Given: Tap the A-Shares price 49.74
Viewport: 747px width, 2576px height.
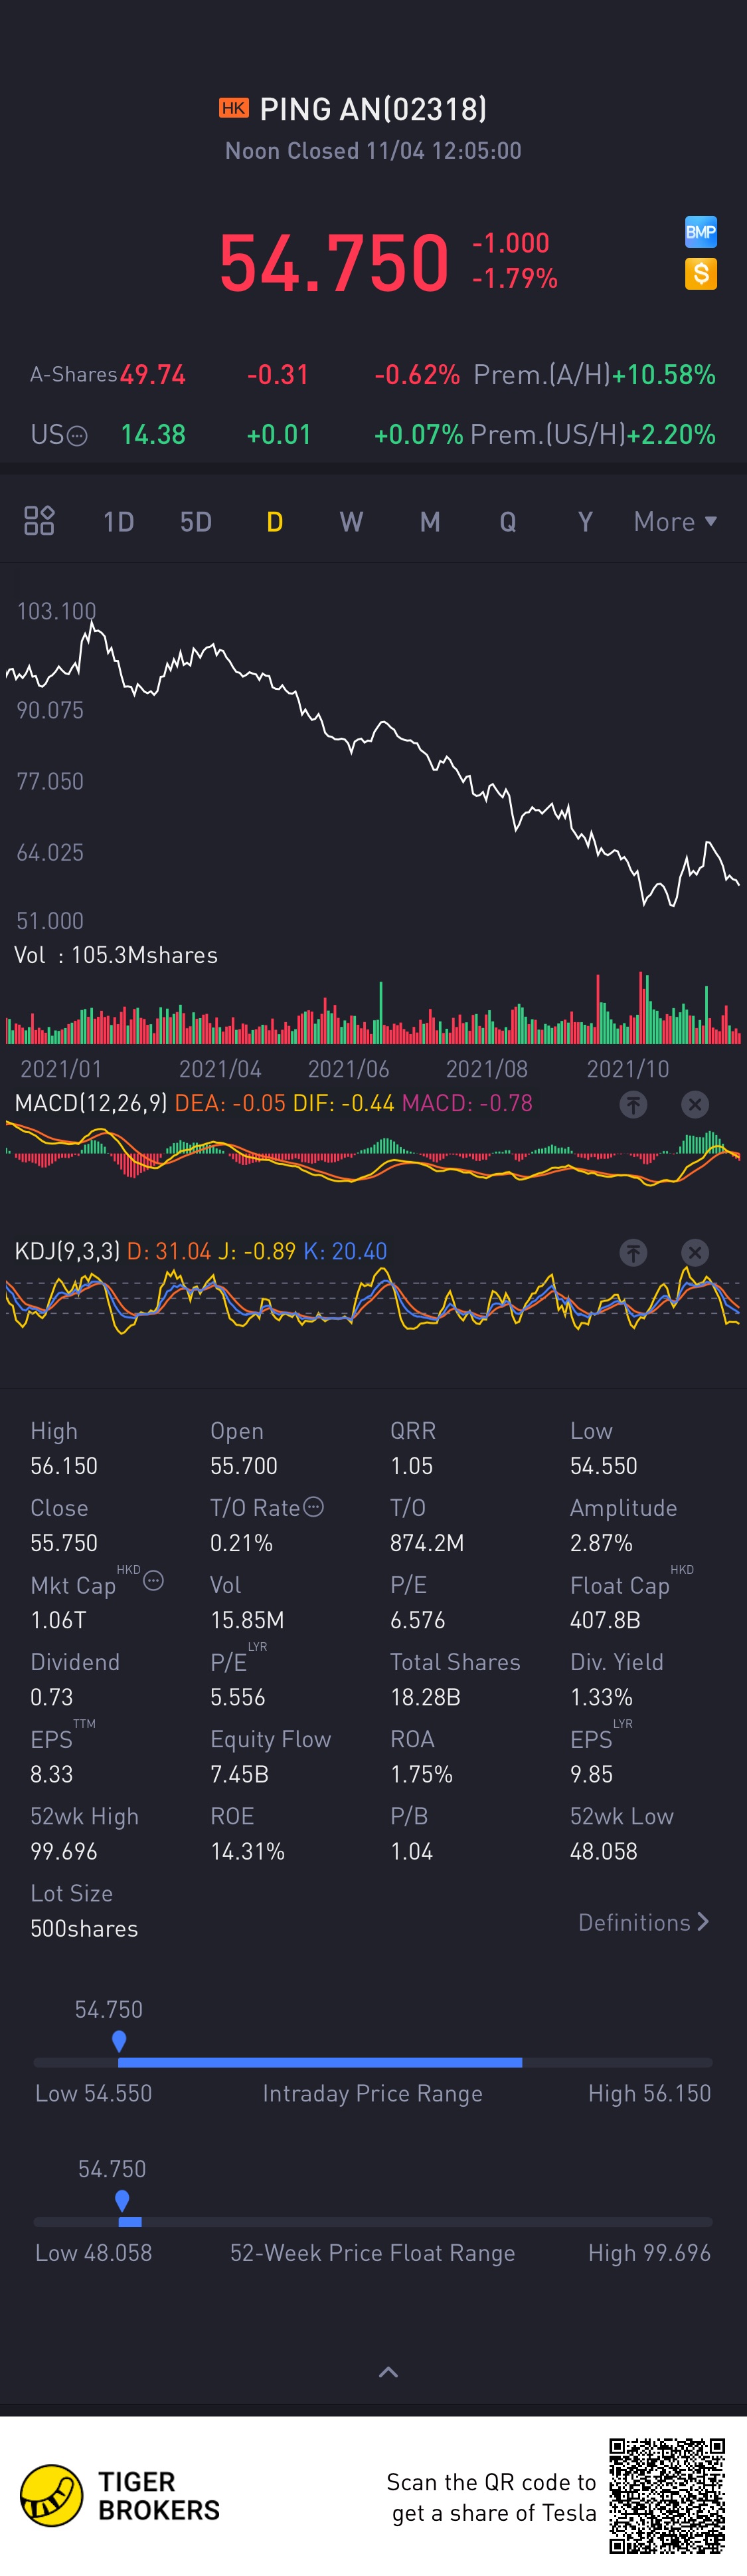Looking at the screenshot, I should [x=153, y=374].
